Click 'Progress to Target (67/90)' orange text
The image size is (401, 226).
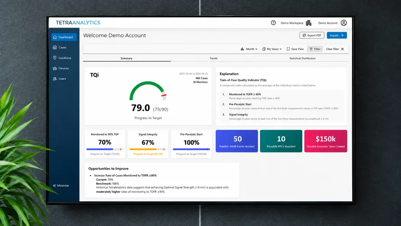(x=148, y=154)
